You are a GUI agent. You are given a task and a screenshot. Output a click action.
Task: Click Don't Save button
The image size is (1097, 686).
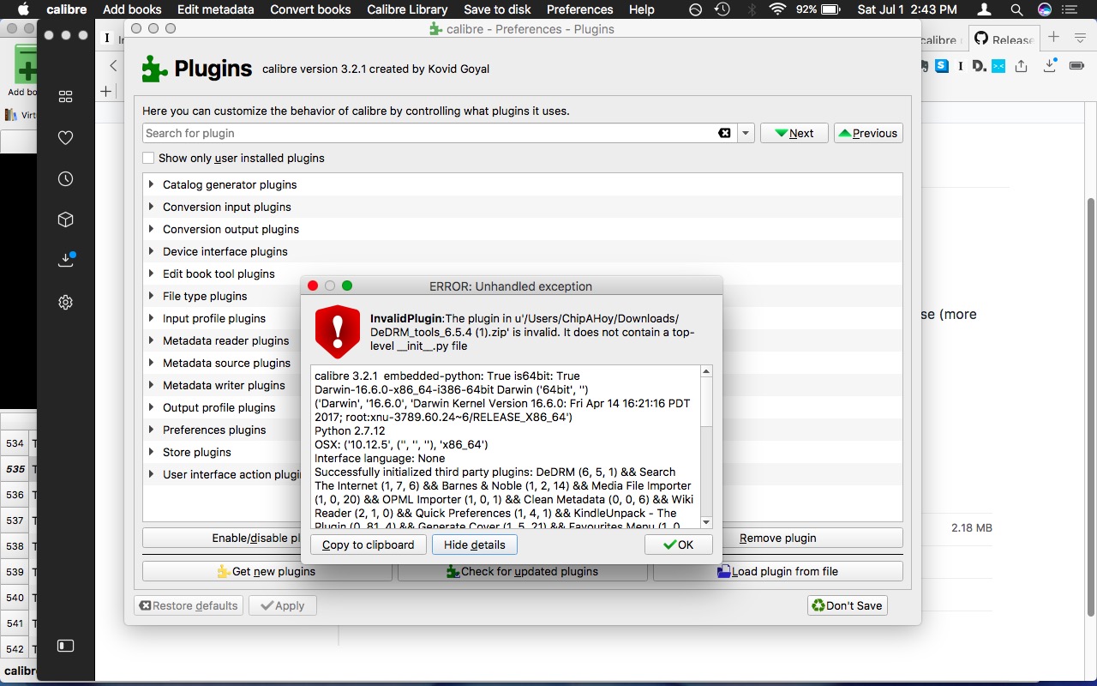click(x=847, y=605)
